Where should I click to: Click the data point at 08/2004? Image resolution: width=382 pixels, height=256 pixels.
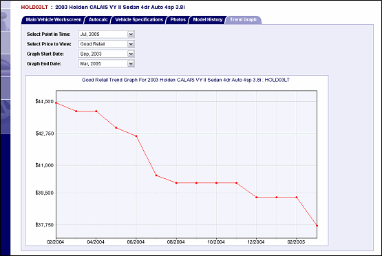pos(176,183)
